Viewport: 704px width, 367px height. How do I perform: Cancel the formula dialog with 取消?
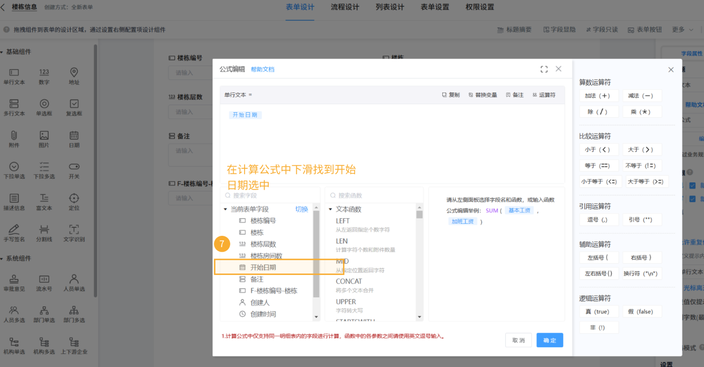pyautogui.click(x=518, y=340)
